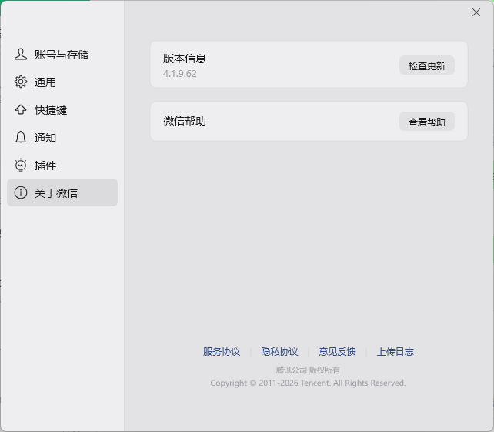Click the 腾讯公司 版权所有 text
Image resolution: width=494 pixels, height=432 pixels.
tap(308, 370)
